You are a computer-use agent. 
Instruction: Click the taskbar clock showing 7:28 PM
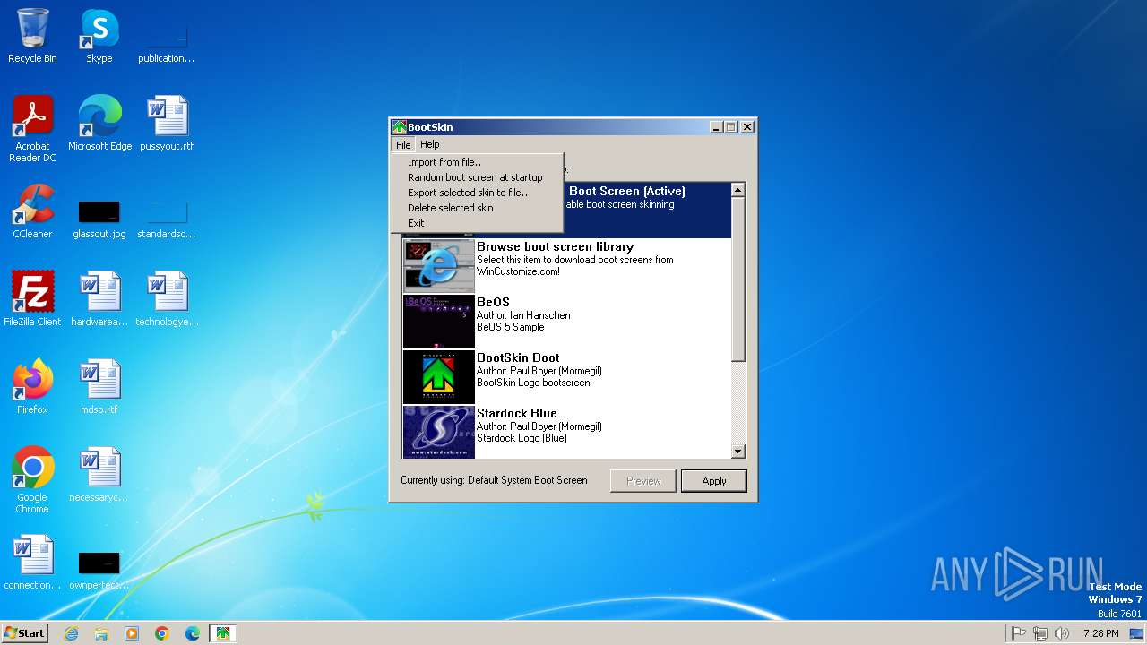(1100, 633)
